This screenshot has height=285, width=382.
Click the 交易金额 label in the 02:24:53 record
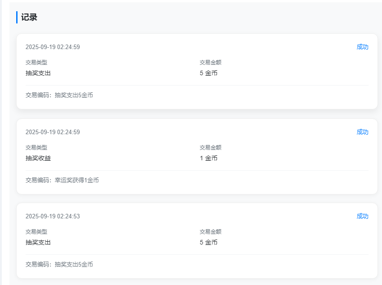(211, 231)
